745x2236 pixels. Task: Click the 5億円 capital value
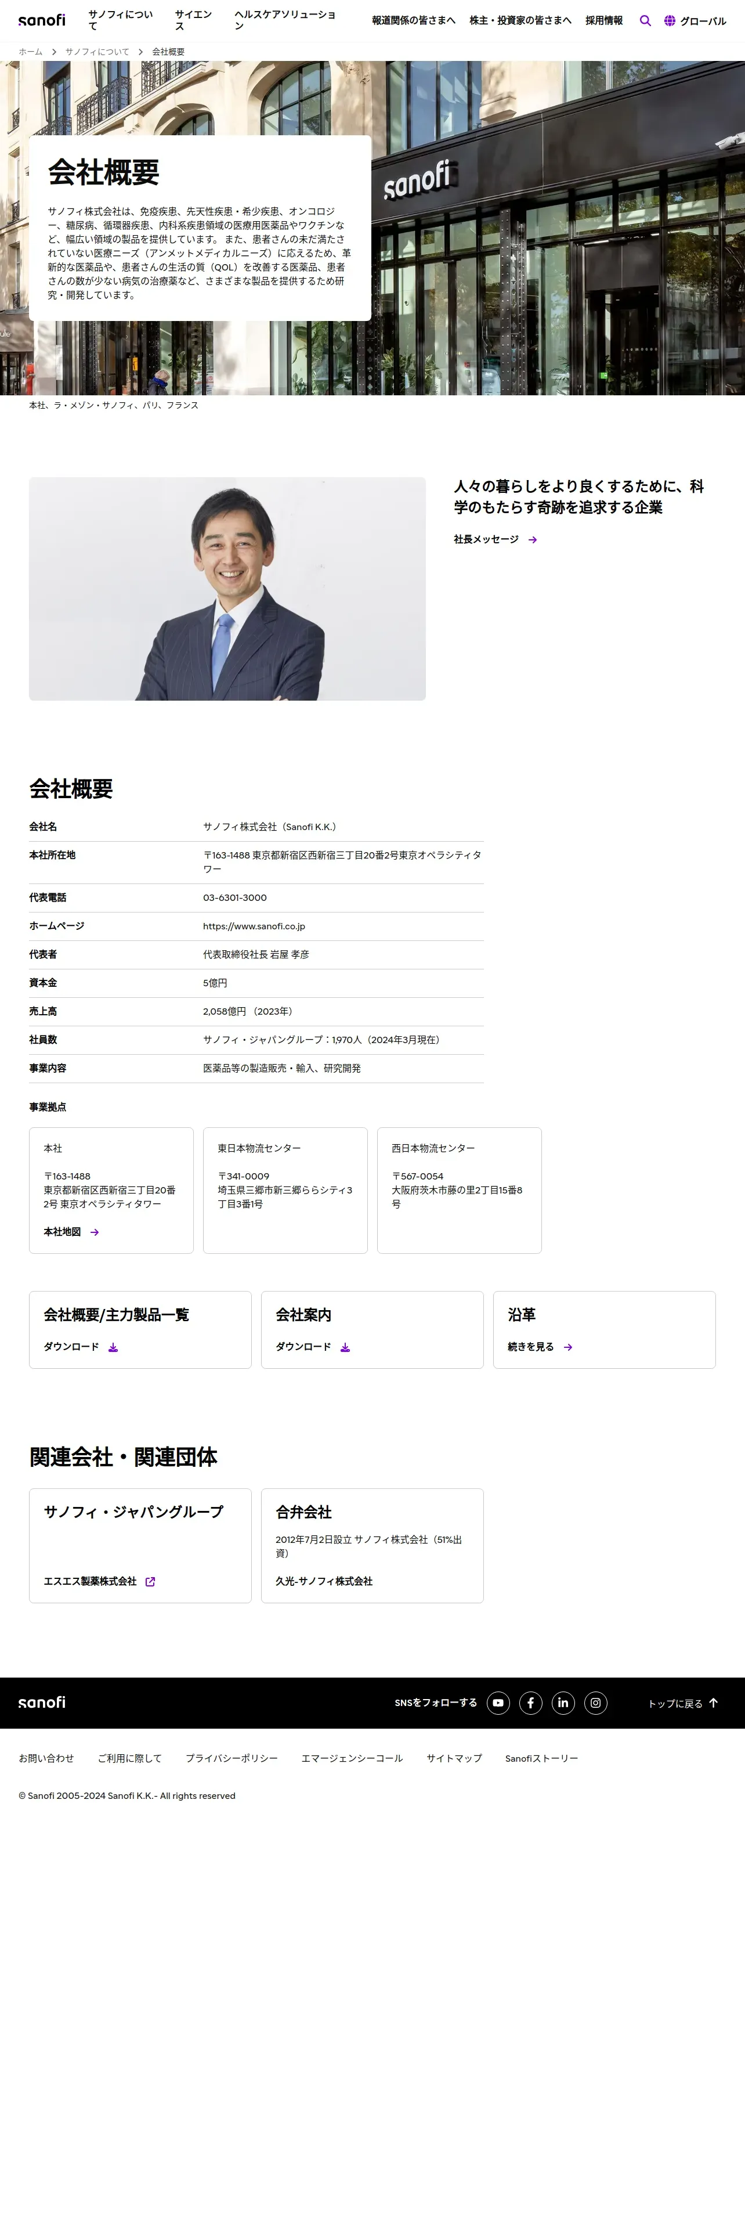(x=215, y=983)
